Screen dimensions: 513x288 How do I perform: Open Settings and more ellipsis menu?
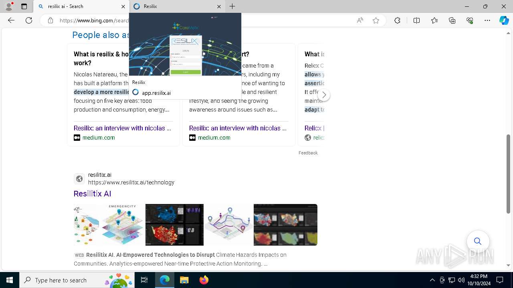(x=487, y=20)
